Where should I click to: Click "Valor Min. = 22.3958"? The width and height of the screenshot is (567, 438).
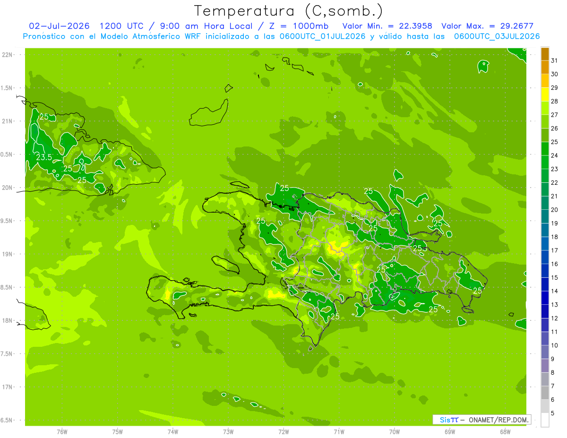pyautogui.click(x=387, y=26)
